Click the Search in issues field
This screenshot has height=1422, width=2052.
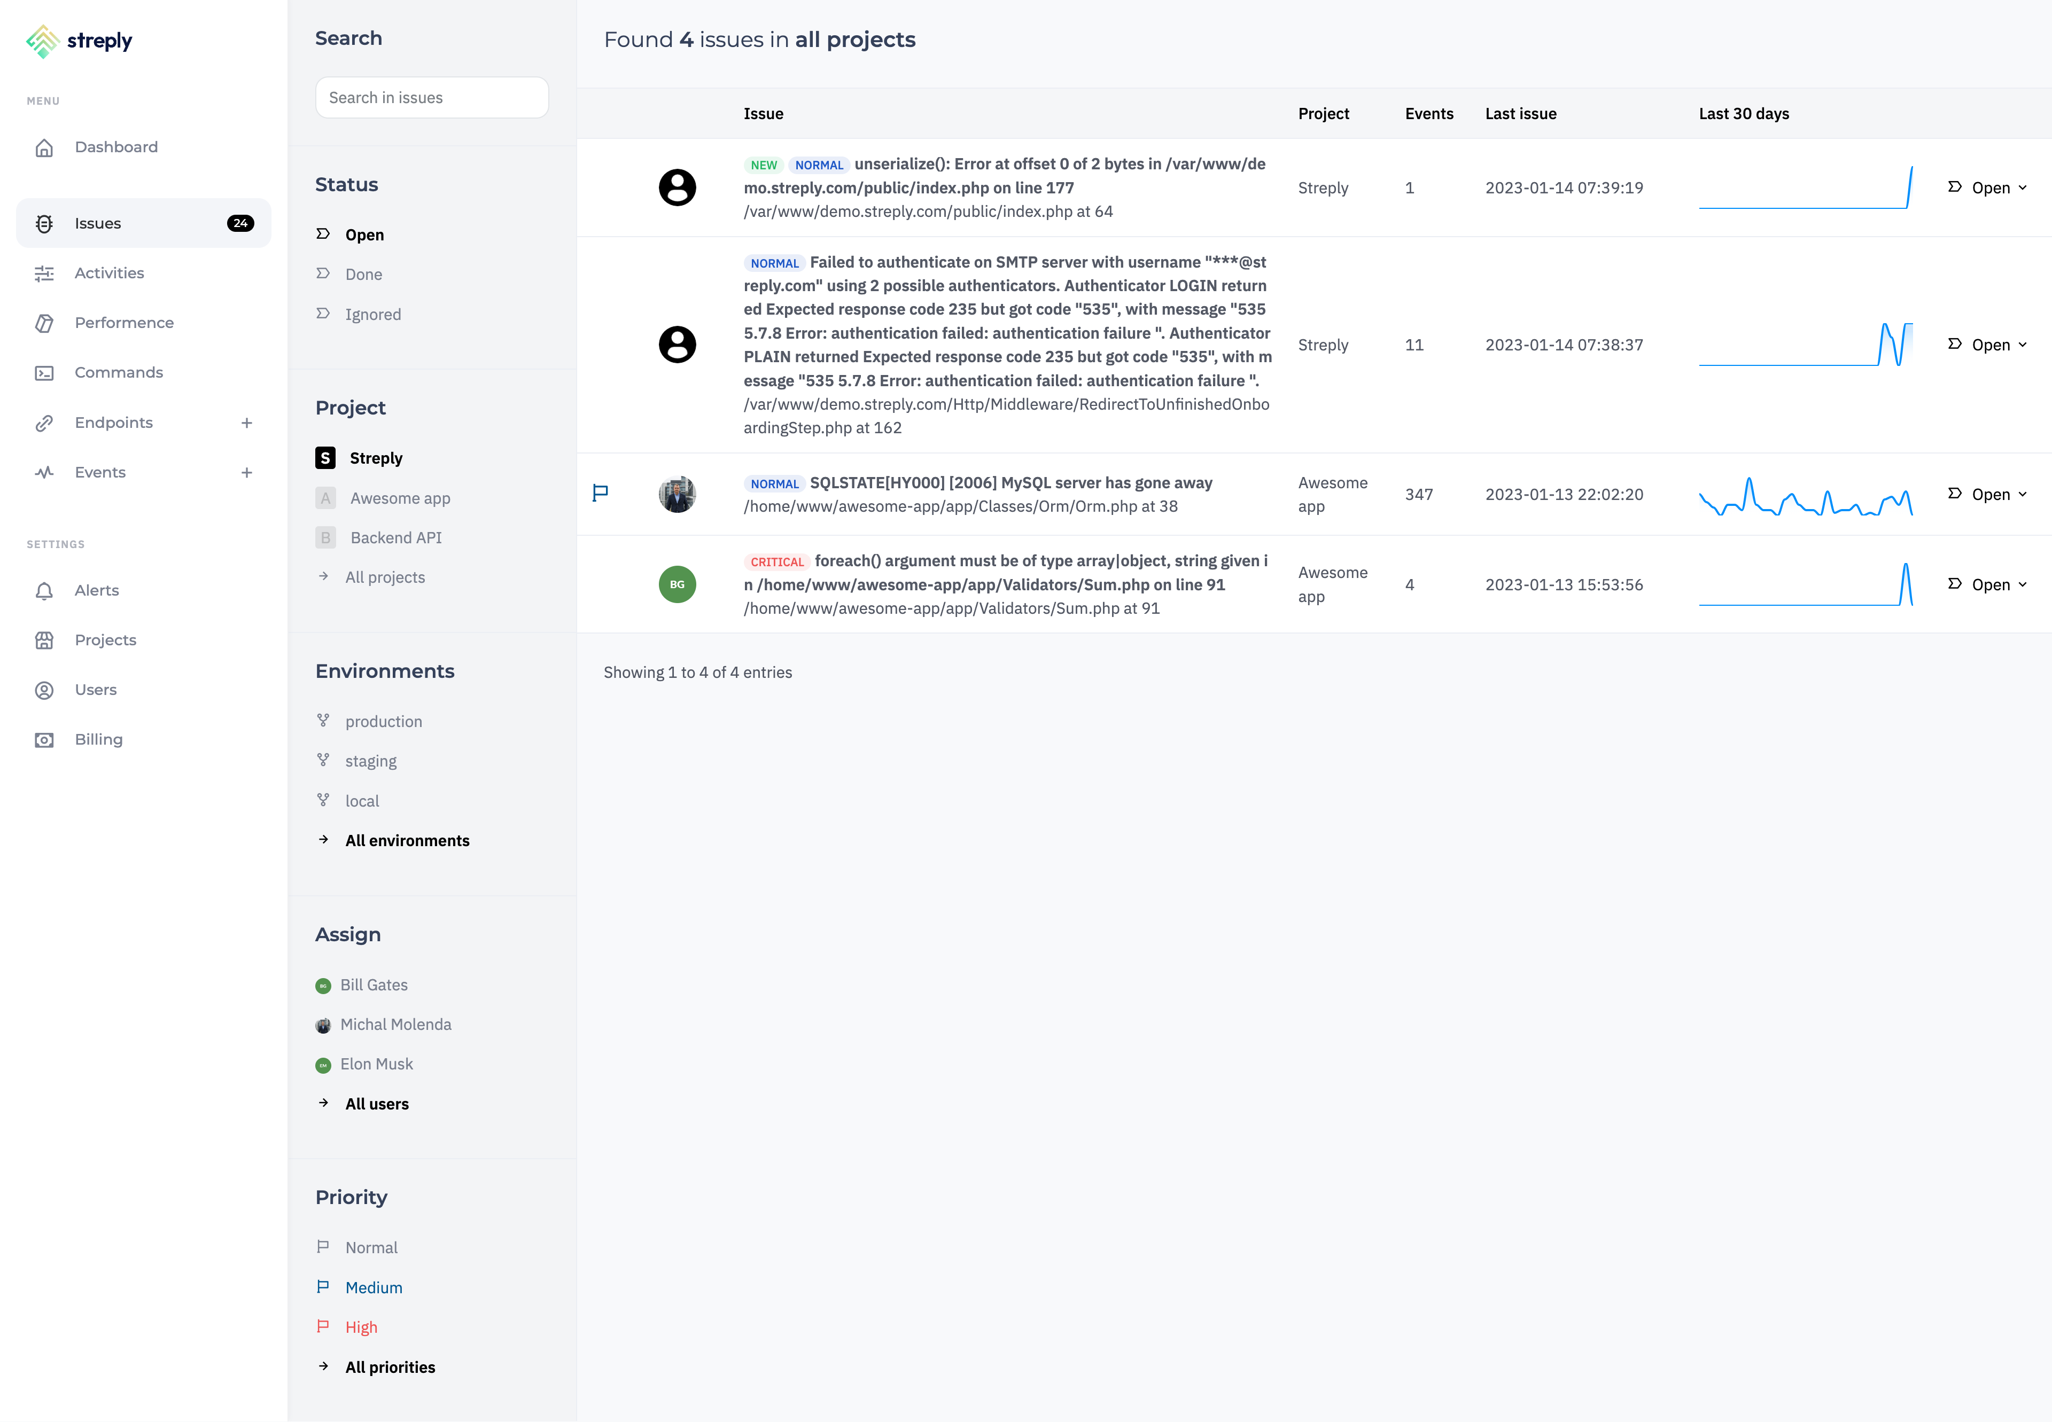point(431,98)
